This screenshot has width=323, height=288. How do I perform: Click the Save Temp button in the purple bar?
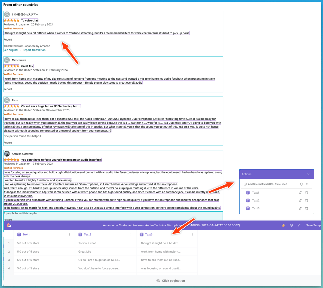313,225
